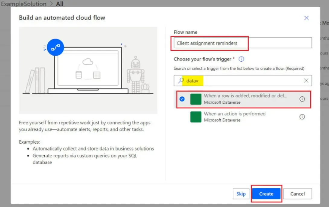Click the Cancel button
This screenshot has width=329, height=207.
click(297, 194)
